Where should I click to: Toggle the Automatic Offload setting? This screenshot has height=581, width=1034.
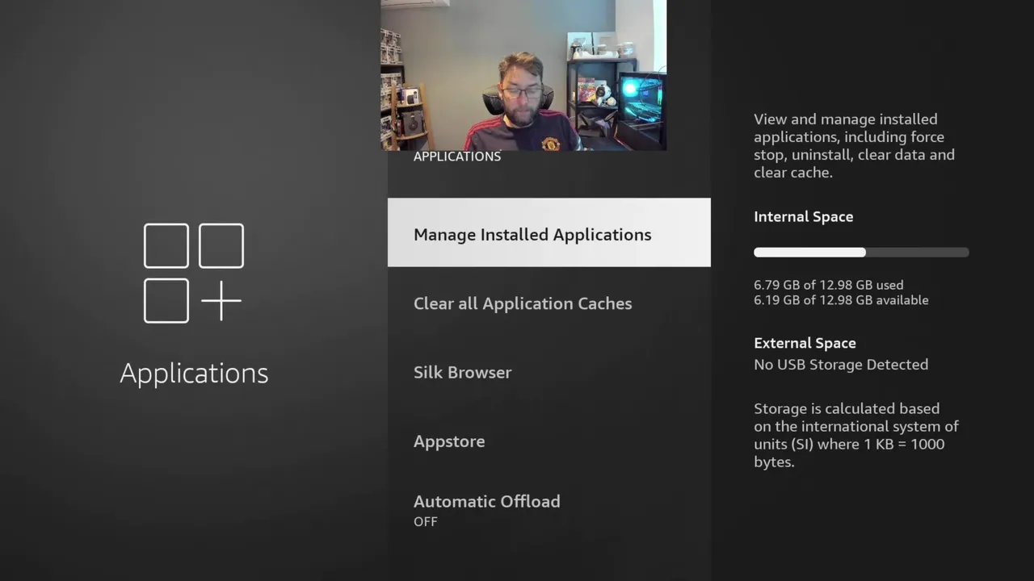pyautogui.click(x=549, y=510)
